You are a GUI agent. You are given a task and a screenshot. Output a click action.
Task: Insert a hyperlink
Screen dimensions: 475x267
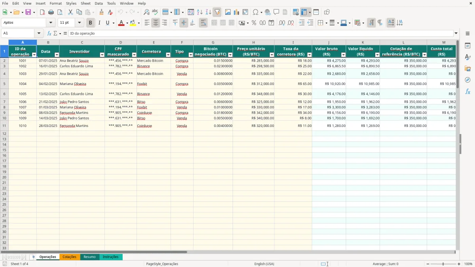268,12
